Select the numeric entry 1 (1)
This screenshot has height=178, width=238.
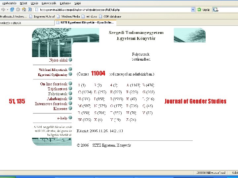[82, 85]
